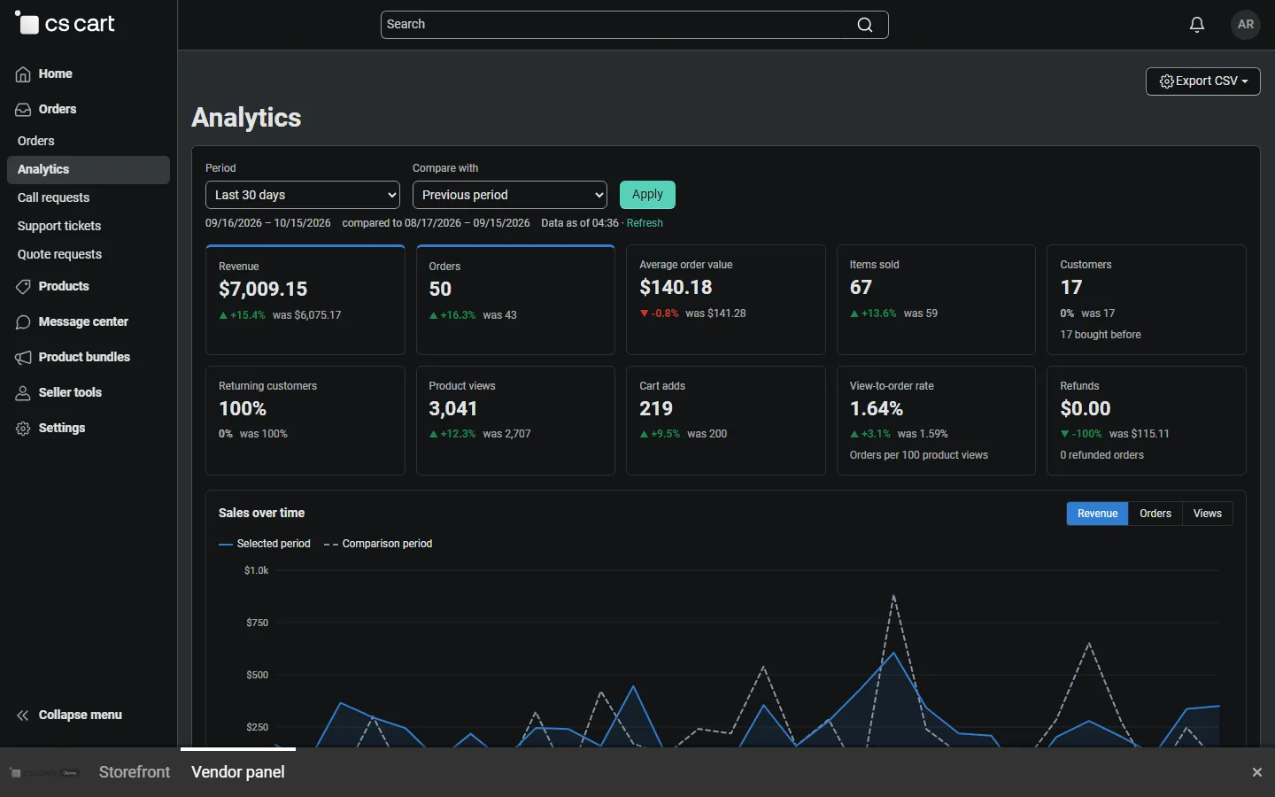Expand the Export CSV dropdown arrow
This screenshot has width=1275, height=797.
(x=1245, y=81)
